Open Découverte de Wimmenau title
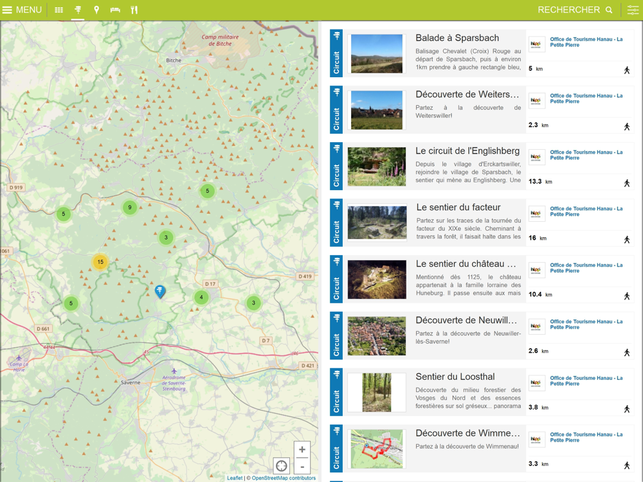Screen dimensions: 643x482 coord(467,433)
